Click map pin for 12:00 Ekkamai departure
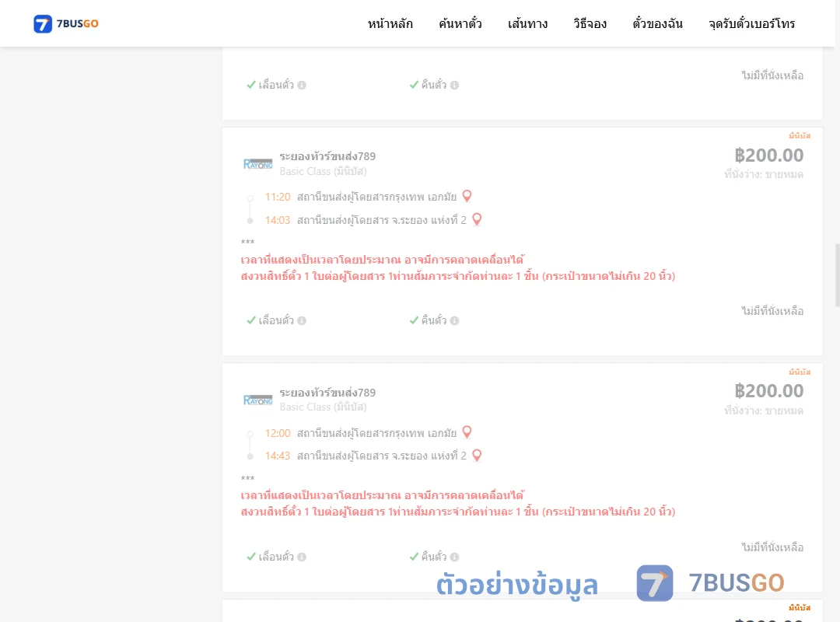 (x=467, y=432)
